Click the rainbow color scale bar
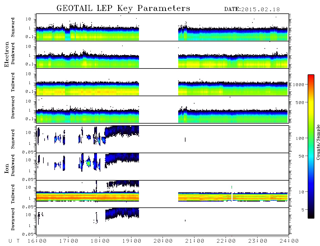The width and height of the screenshot is (320, 246). [311, 146]
